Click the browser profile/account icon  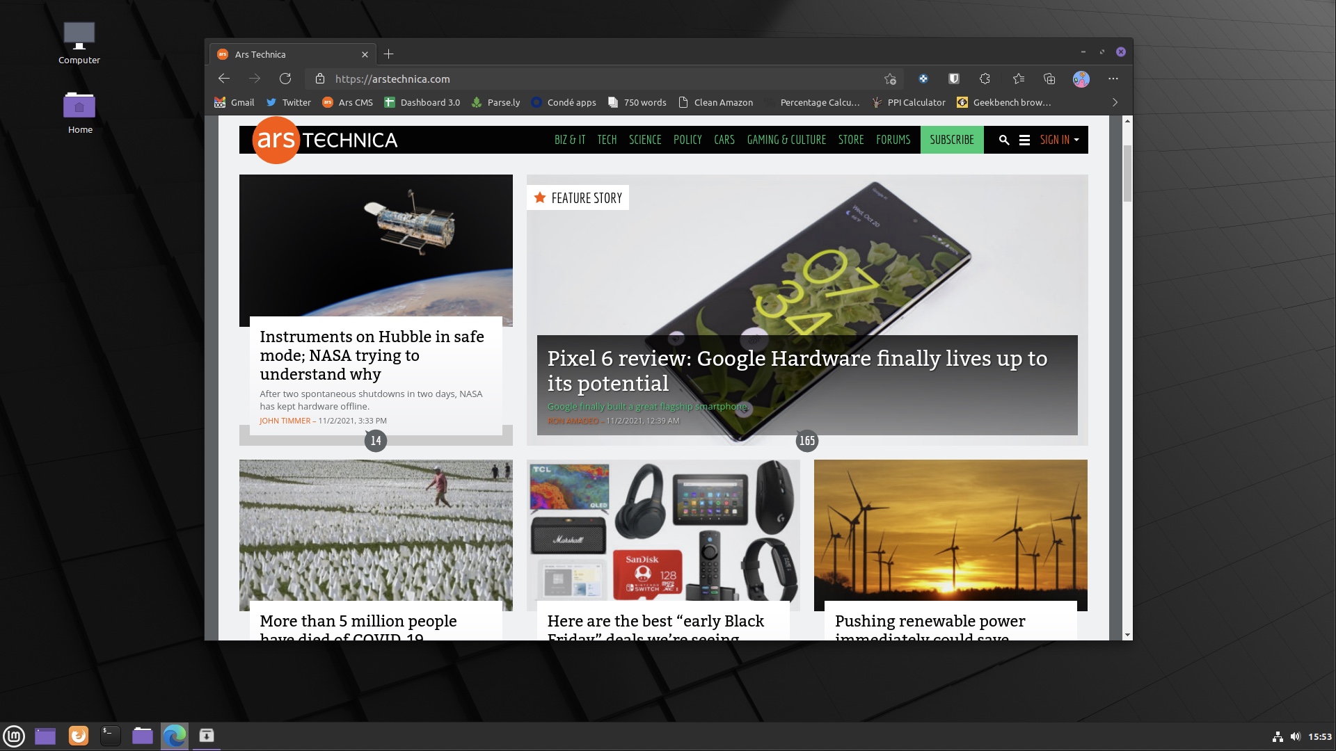1081,78
